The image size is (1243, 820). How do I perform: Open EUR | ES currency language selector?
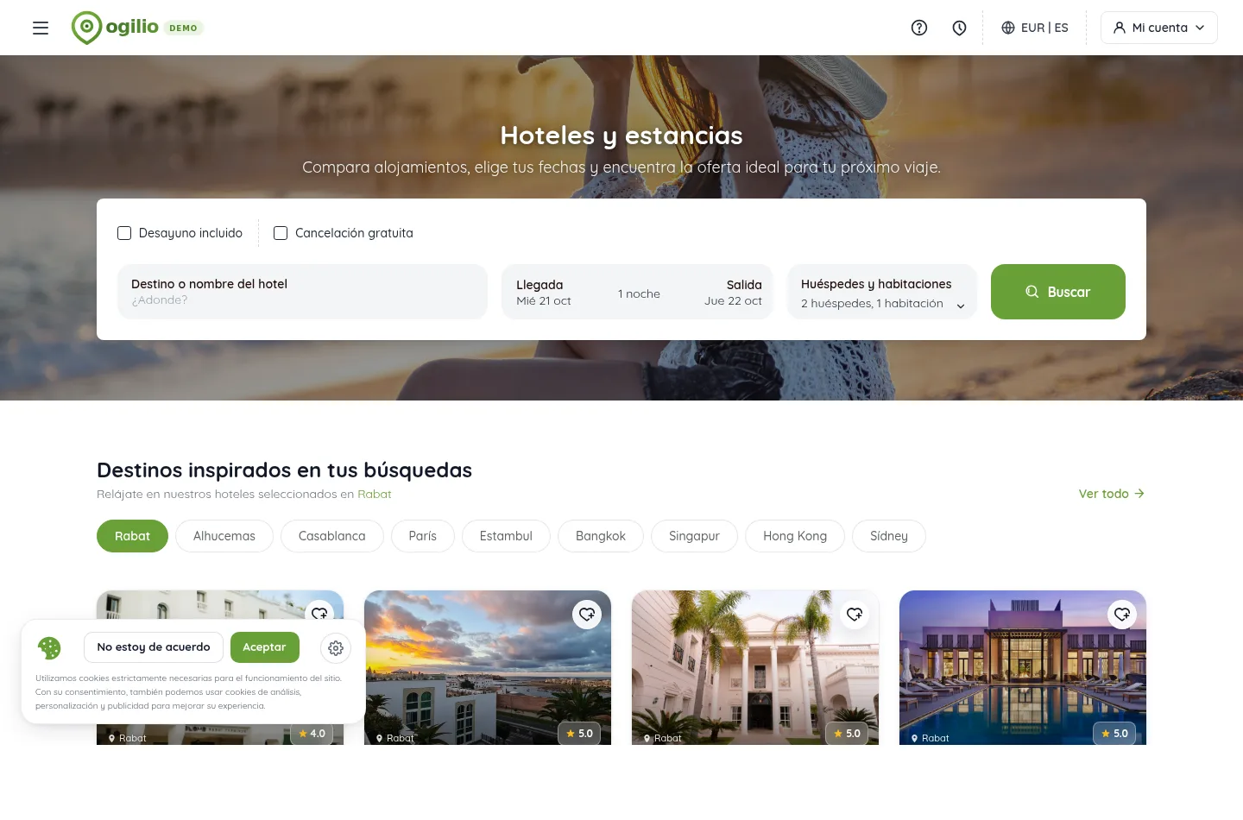point(1034,28)
